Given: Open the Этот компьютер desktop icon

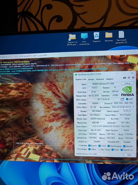Looking at the screenshot, I should (84, 39).
